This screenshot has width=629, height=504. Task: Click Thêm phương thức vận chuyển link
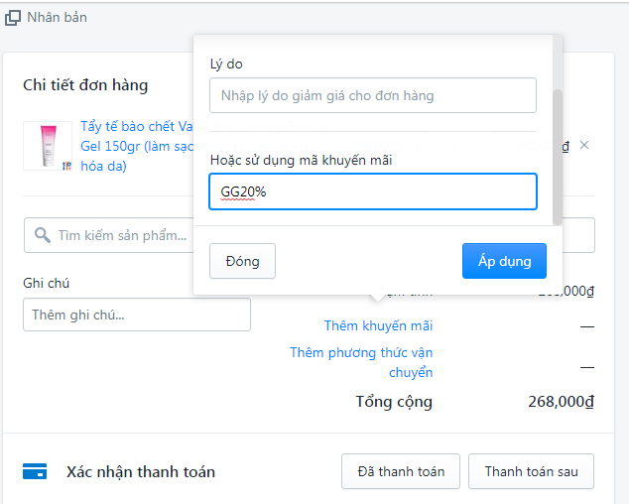tap(361, 362)
